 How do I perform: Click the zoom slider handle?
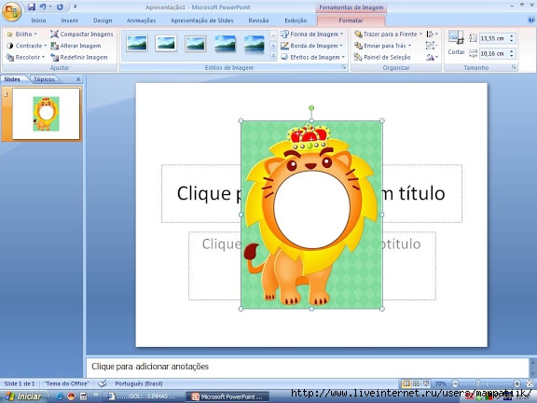[x=477, y=383]
